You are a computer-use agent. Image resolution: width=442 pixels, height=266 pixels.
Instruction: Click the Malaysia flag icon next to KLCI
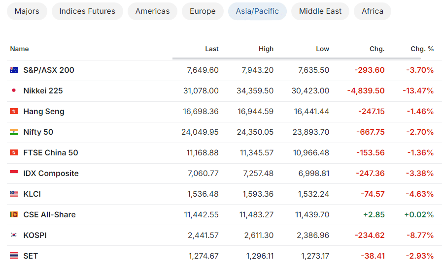(x=14, y=194)
